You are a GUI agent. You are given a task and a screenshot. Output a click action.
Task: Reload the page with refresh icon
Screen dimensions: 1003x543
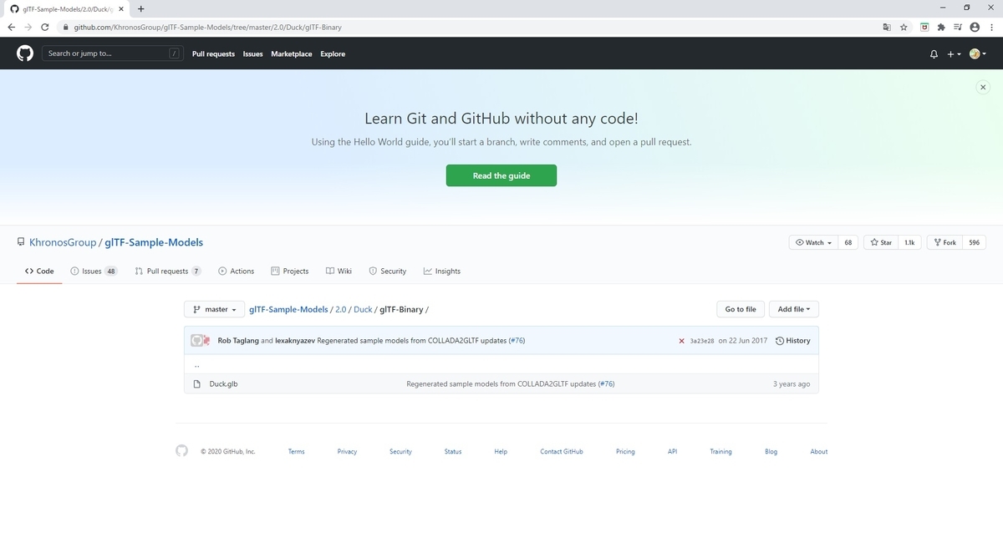click(x=45, y=27)
